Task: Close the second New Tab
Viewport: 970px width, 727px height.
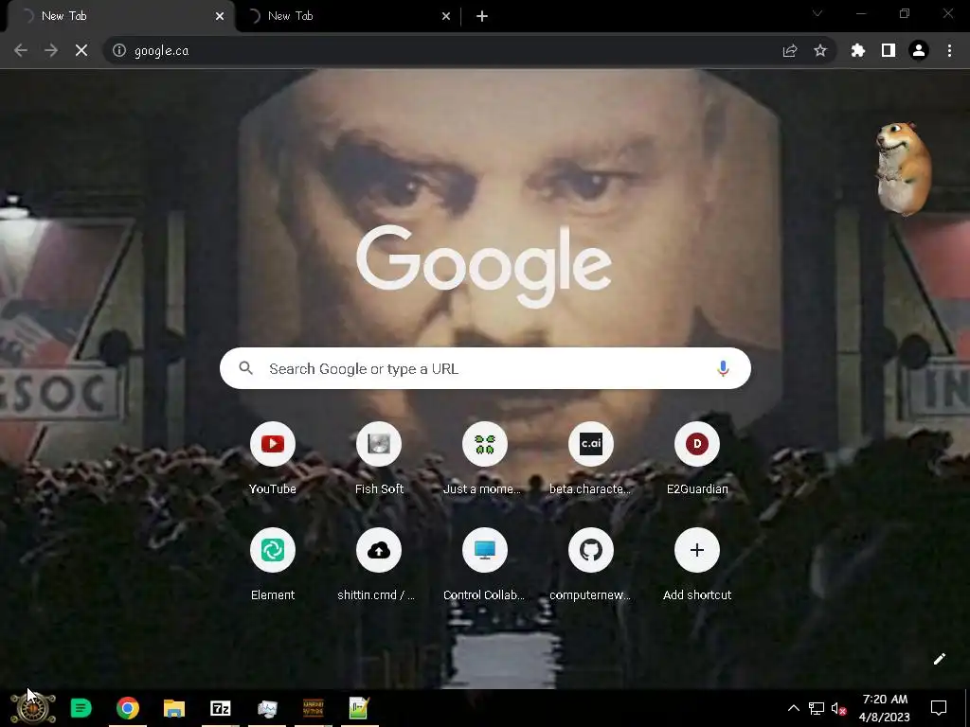Action: click(x=446, y=17)
